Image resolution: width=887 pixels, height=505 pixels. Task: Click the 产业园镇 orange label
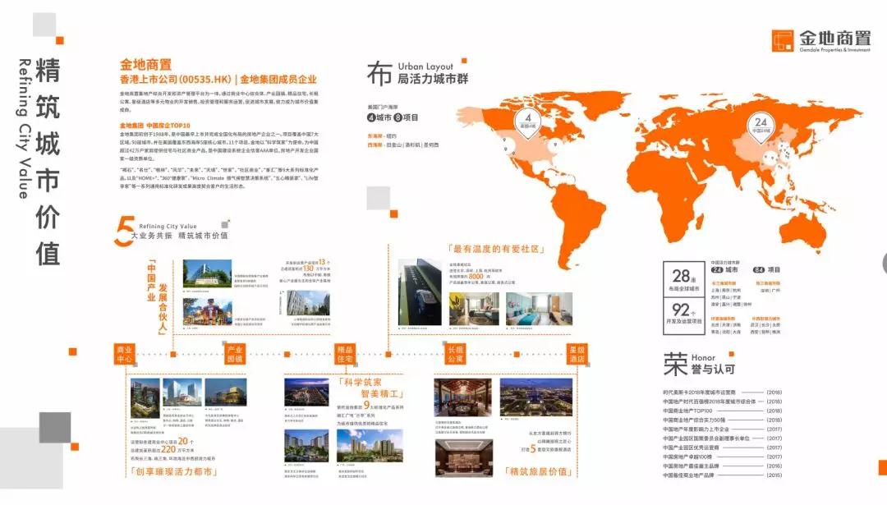[235, 354]
